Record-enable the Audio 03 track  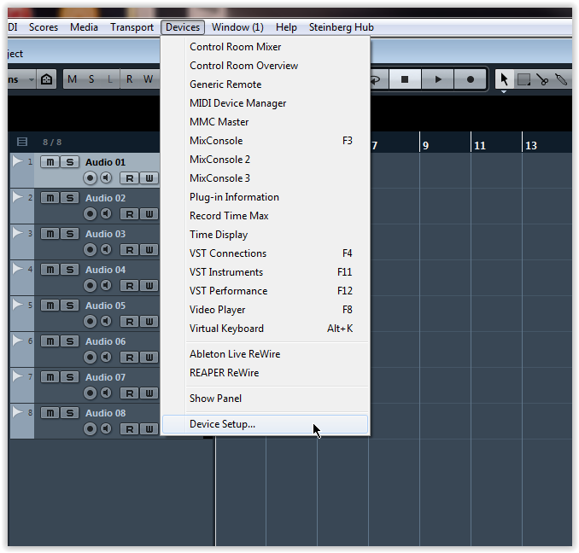91,249
